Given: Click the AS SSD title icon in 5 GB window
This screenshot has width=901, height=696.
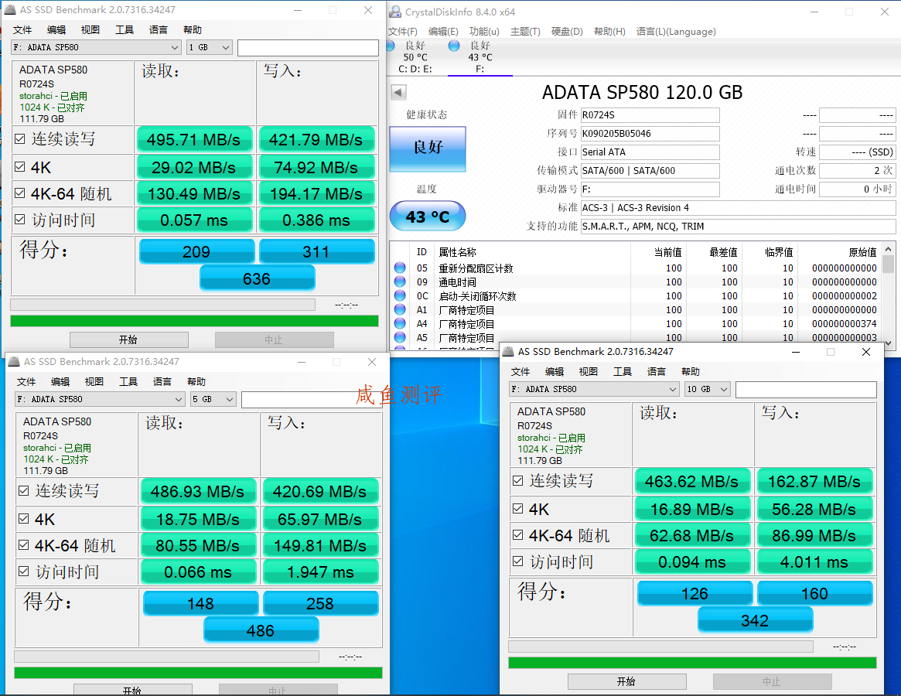Looking at the screenshot, I should (x=14, y=361).
